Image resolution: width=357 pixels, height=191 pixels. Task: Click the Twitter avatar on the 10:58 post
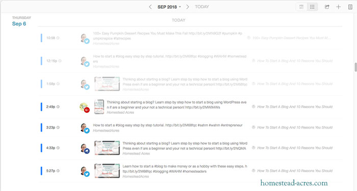coord(85,38)
